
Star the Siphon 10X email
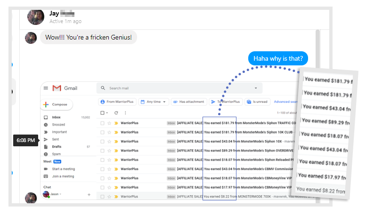tap(109, 142)
